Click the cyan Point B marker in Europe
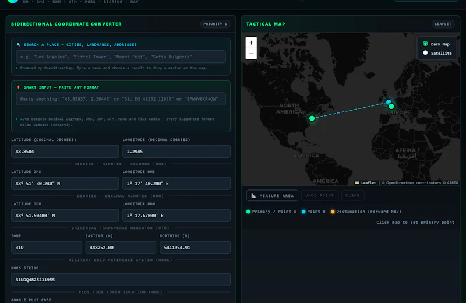Viewport: 466px width, 303px height. [388, 102]
